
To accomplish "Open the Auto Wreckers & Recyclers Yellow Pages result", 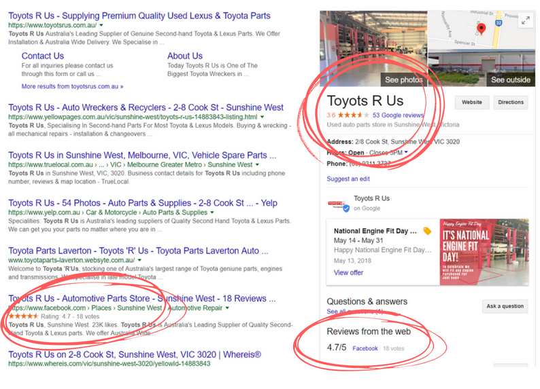I will (146, 107).
